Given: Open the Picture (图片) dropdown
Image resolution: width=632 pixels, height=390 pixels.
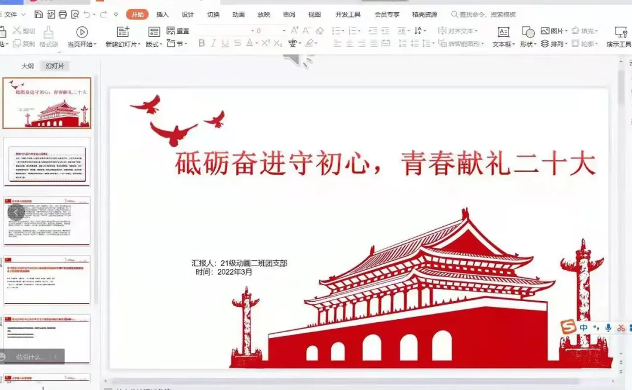Looking at the screenshot, I should coord(555,30).
